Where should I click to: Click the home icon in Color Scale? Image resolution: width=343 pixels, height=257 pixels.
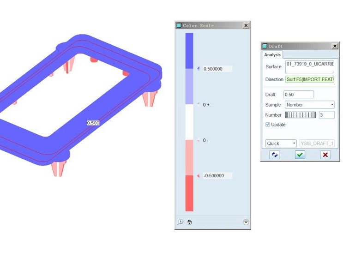click(189, 222)
